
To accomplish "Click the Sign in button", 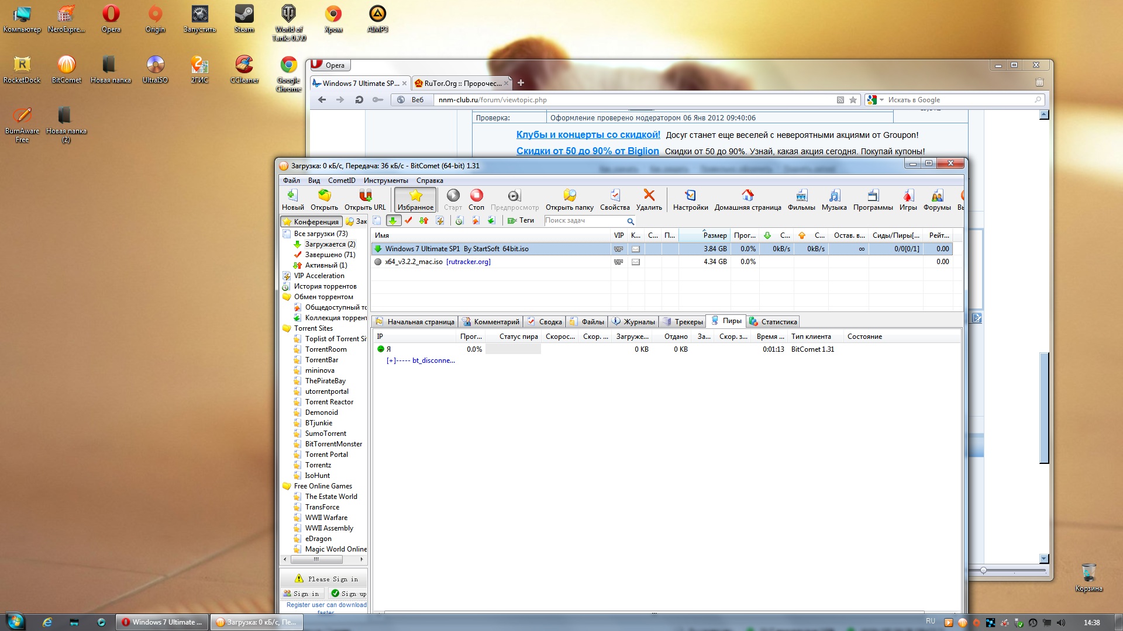I will [x=302, y=594].
